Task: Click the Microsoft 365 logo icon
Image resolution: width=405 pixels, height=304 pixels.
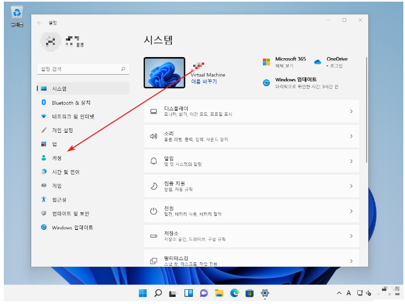Action: tap(266, 62)
